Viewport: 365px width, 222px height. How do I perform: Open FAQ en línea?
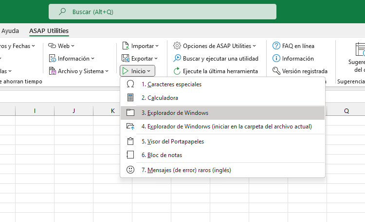coord(293,46)
